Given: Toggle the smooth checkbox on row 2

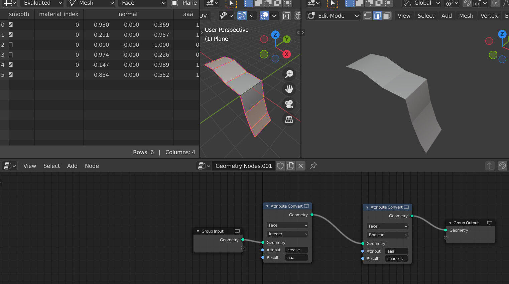Looking at the screenshot, I should tap(11, 44).
